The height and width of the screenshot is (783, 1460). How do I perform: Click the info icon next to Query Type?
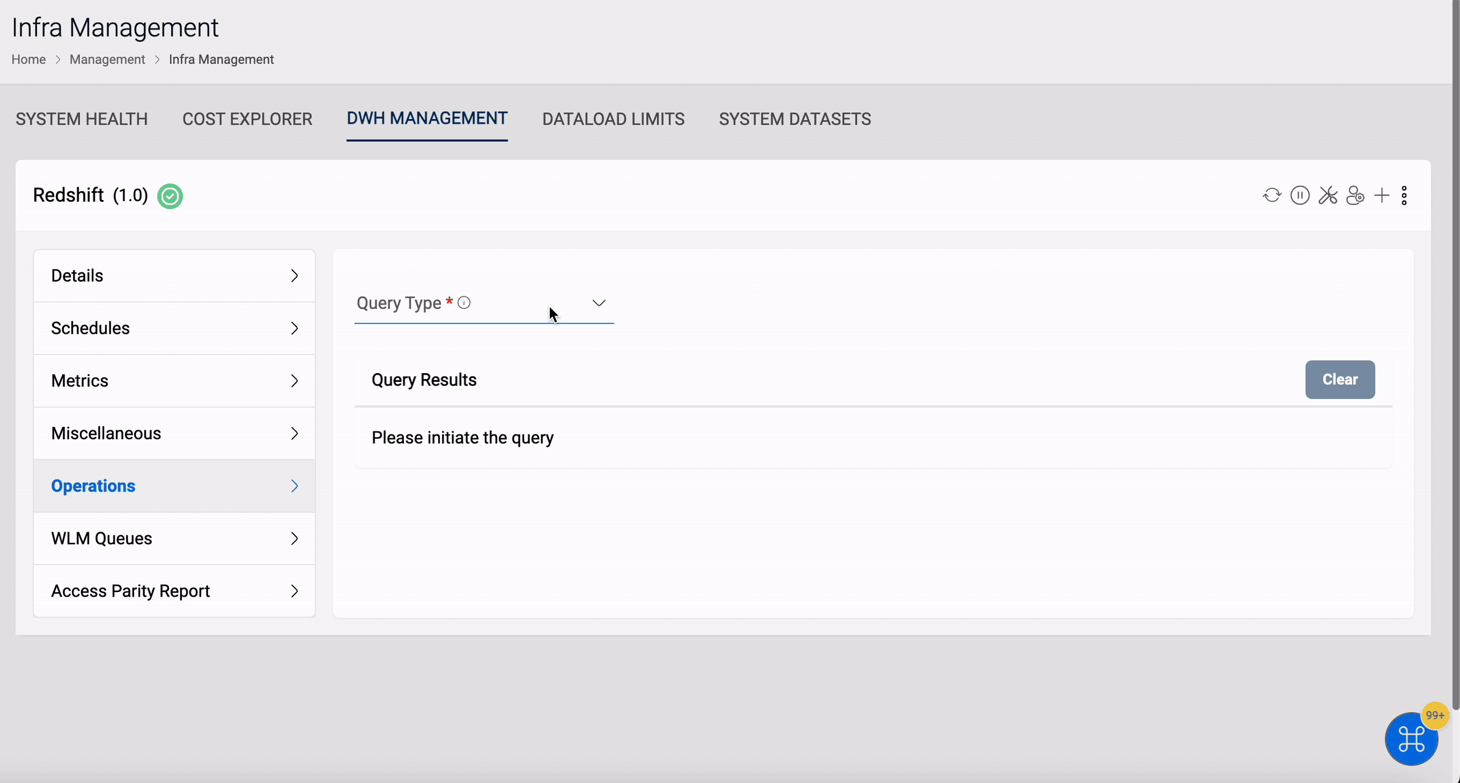point(464,303)
